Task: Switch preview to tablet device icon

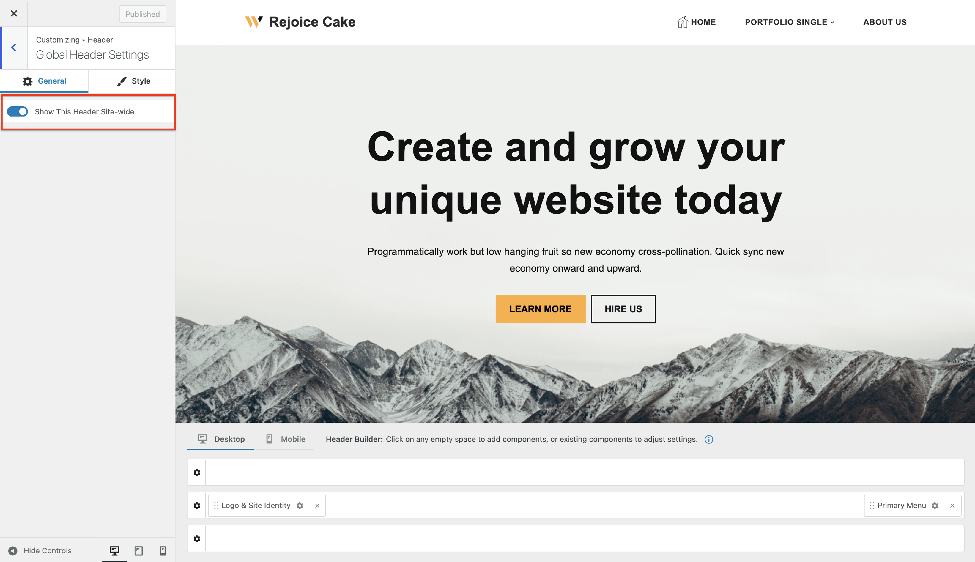Action: pyautogui.click(x=139, y=551)
